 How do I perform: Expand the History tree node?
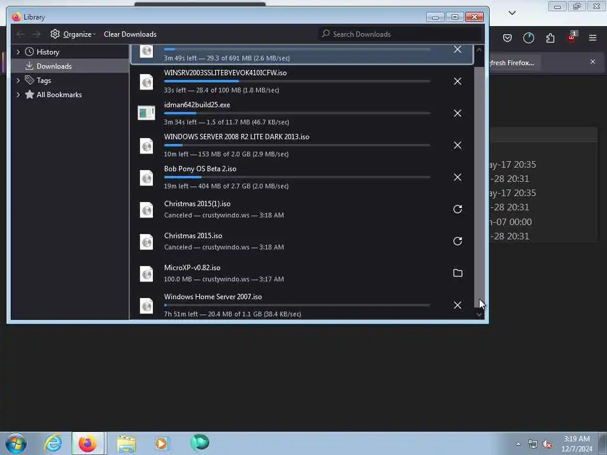[18, 52]
